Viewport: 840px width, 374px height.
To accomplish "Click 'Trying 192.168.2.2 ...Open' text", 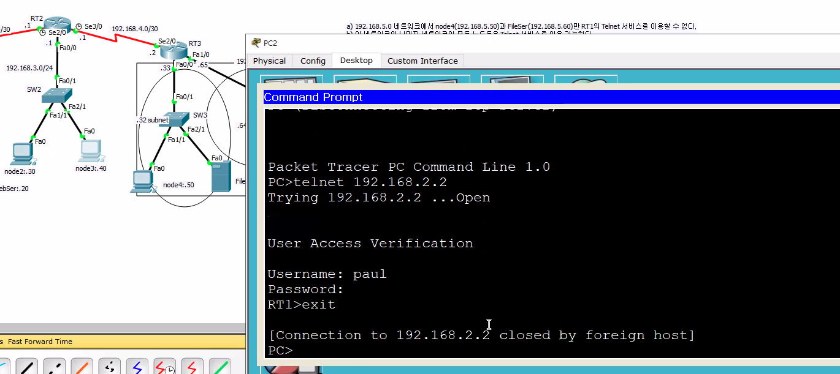I will coord(378,198).
